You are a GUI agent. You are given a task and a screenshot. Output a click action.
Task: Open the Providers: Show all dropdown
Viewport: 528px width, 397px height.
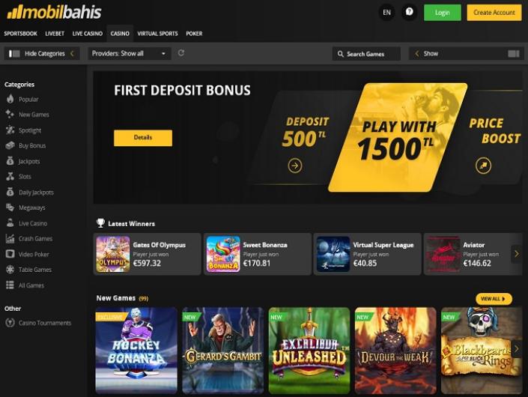(x=130, y=53)
